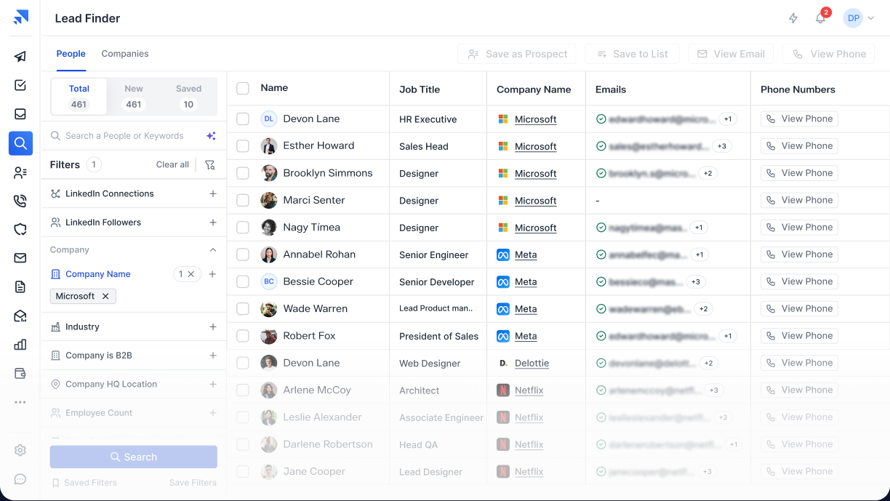890x501 pixels.
Task: Select the Lead Finder search sidebar icon
Action: 20,143
